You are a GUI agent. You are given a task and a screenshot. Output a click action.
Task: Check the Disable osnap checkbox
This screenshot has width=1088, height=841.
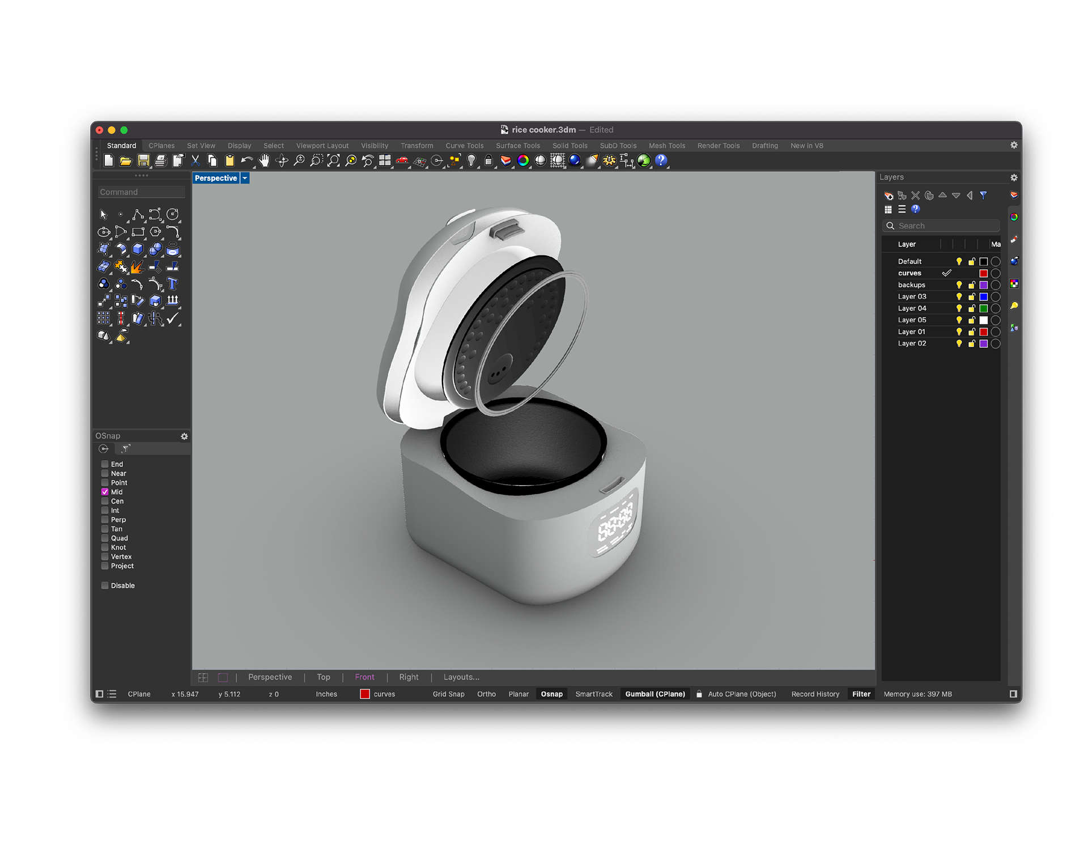105,585
